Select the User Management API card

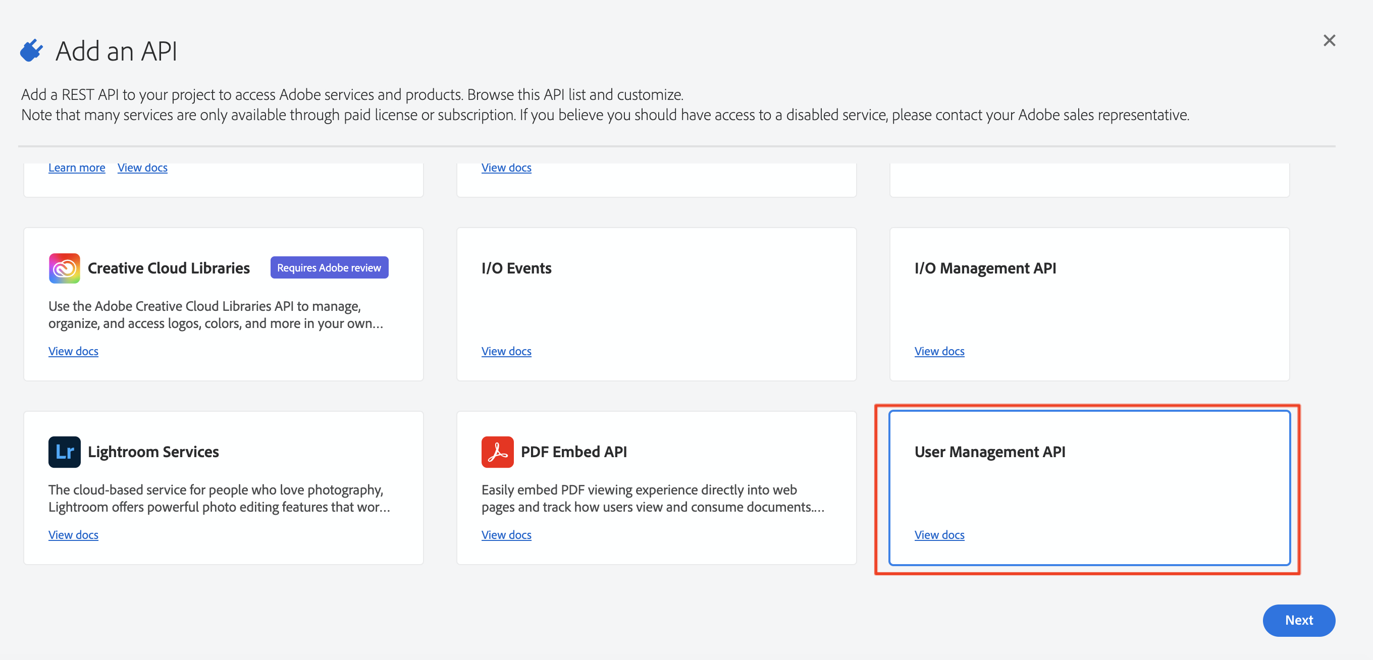tap(1089, 487)
